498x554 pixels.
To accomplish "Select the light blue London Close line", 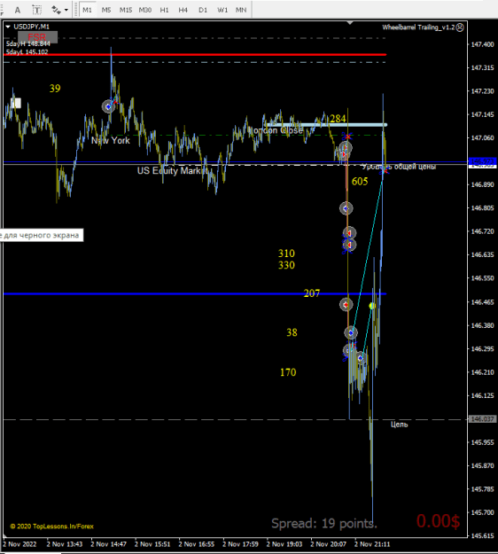I will point(327,125).
